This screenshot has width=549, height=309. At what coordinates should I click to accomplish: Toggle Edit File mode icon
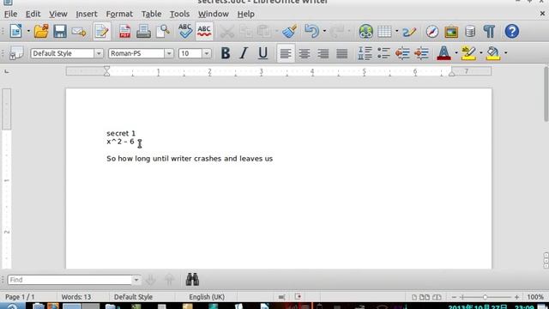(101, 32)
